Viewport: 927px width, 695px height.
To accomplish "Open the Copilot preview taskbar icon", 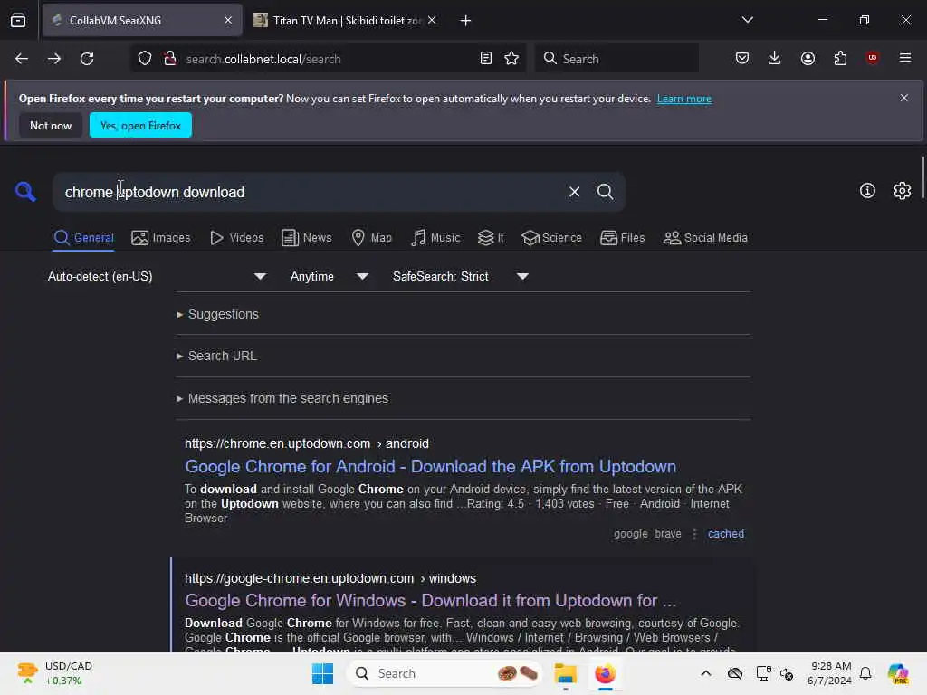I will tap(897, 673).
